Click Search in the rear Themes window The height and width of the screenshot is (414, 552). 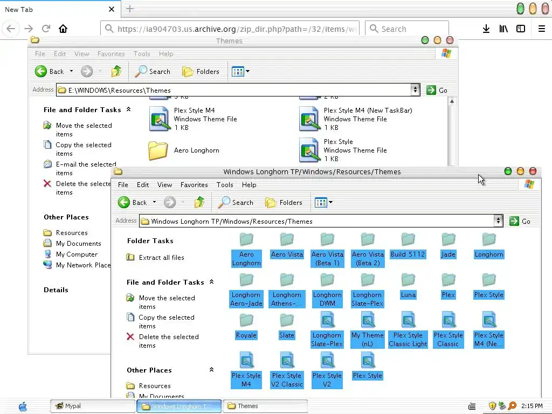pos(153,72)
